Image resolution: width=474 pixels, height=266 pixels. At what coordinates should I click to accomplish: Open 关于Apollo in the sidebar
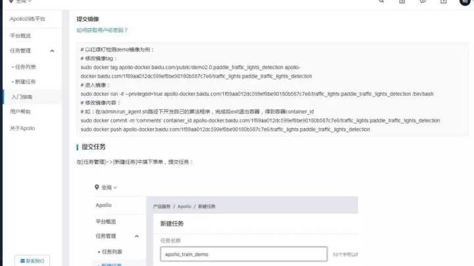tap(22, 128)
